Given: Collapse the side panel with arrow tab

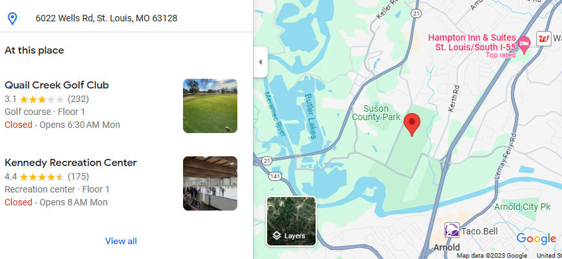Looking at the screenshot, I should coord(261,62).
